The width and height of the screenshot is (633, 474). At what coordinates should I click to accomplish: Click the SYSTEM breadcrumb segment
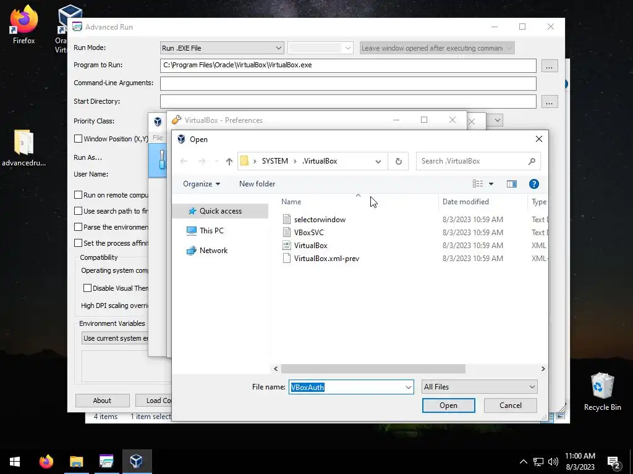[x=275, y=161]
